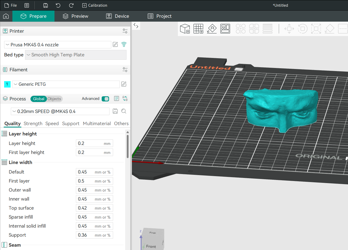Search process settings with magnifier icon
This screenshot has width=348, height=250.
click(124, 111)
